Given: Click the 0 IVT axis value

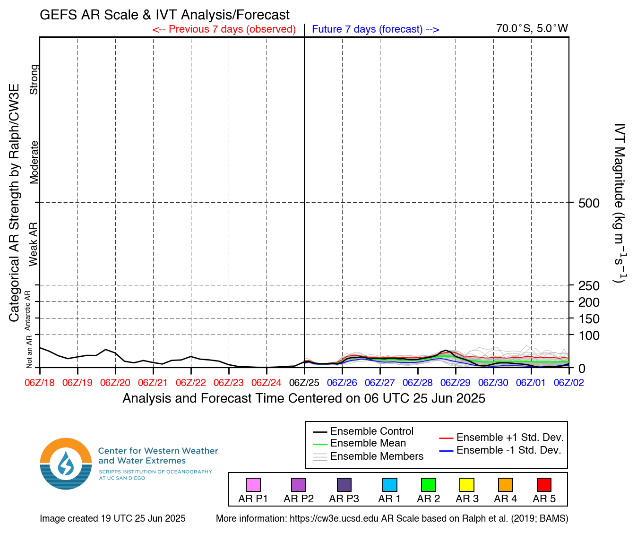Looking at the screenshot, I should (x=582, y=369).
